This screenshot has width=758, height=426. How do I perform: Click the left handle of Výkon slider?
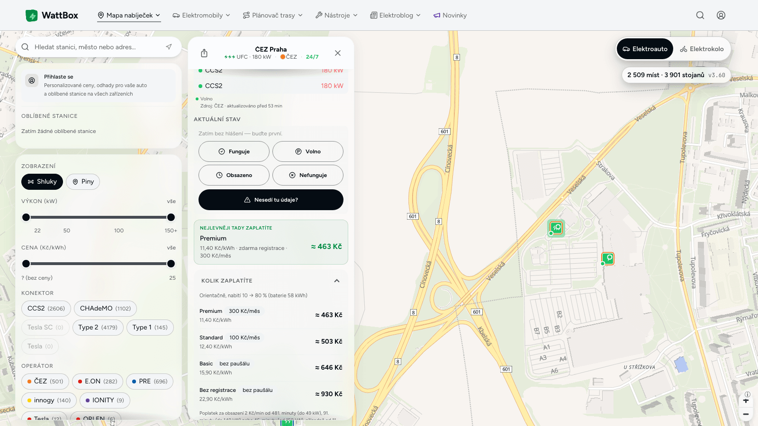(x=26, y=217)
